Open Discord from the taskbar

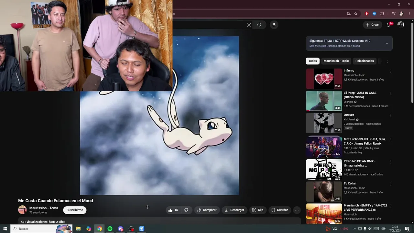coord(121,229)
